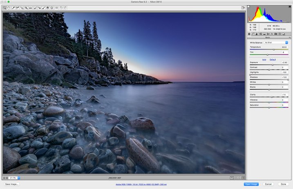Viewport: 293px width, 189px height.
Task: Apply Auto tone adjustments
Action: (x=264, y=60)
